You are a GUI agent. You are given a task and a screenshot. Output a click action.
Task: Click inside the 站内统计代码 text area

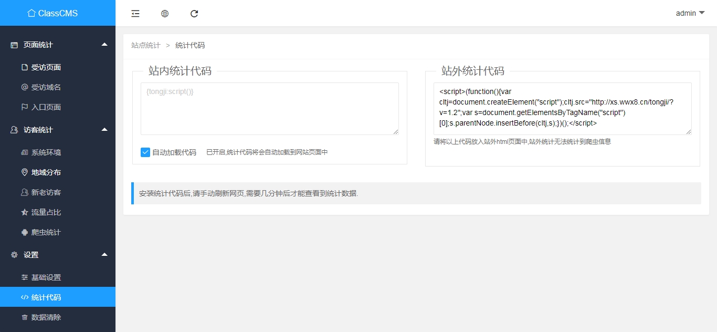(x=269, y=109)
